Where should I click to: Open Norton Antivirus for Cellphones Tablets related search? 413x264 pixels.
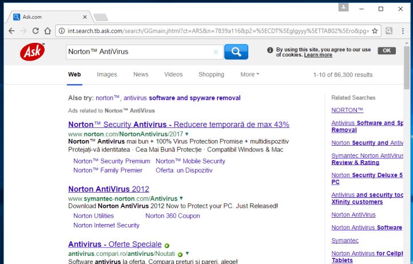[x=367, y=257]
